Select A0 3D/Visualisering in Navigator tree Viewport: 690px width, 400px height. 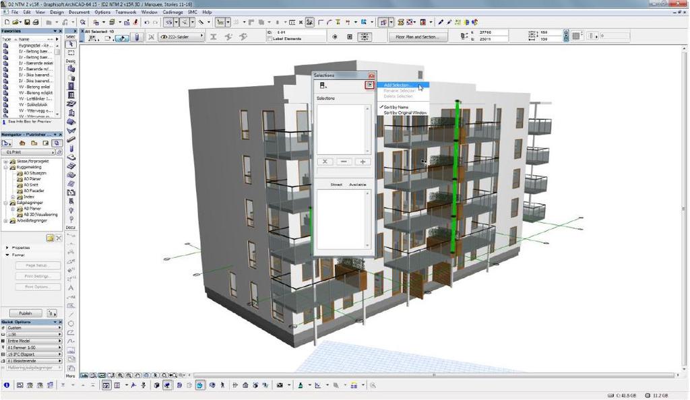click(x=40, y=215)
